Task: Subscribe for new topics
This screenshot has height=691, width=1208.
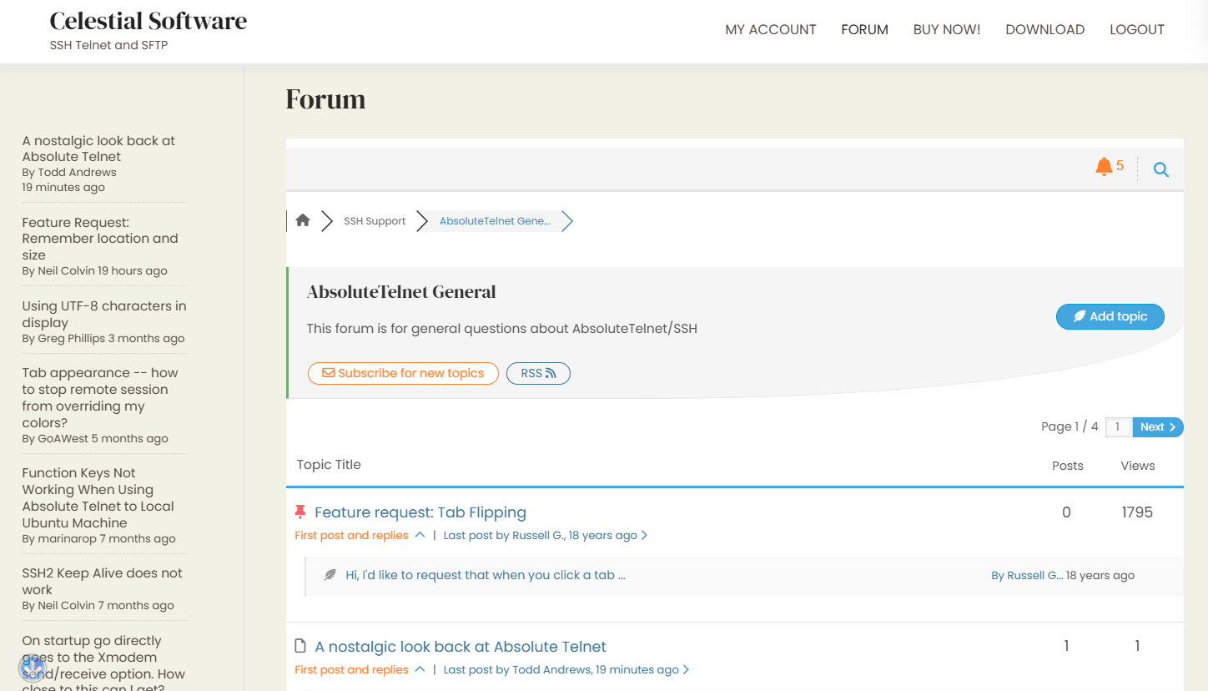Action: point(403,373)
